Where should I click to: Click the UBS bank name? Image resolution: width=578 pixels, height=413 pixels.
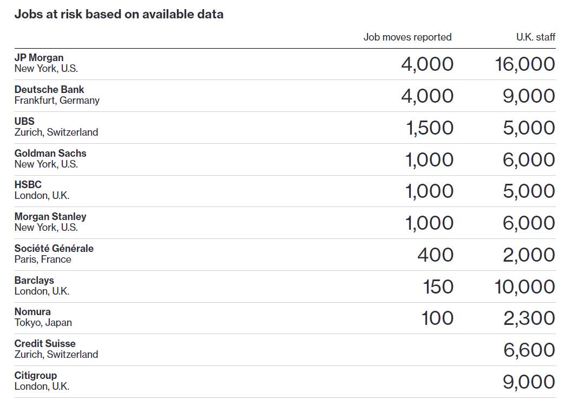click(24, 121)
